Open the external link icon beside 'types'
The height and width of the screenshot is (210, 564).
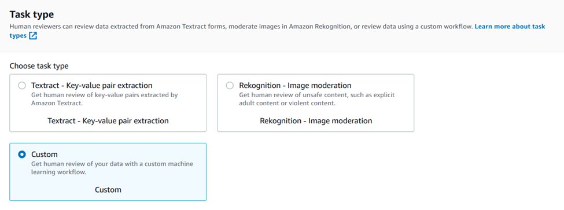tap(33, 36)
